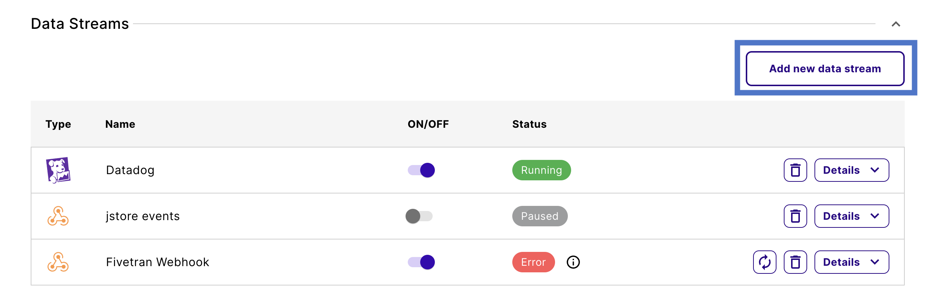This screenshot has height=303, width=942.
Task: Click Add new data stream button
Action: 825,69
